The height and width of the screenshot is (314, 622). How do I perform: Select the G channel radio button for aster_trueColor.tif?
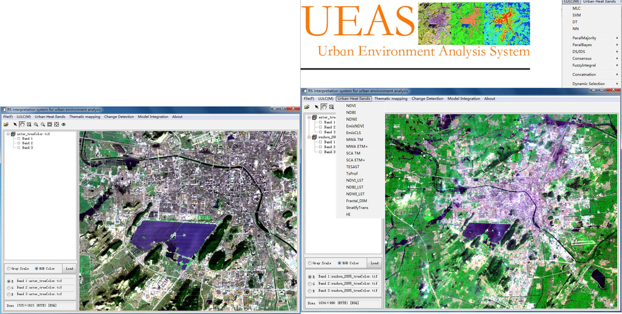point(9,287)
